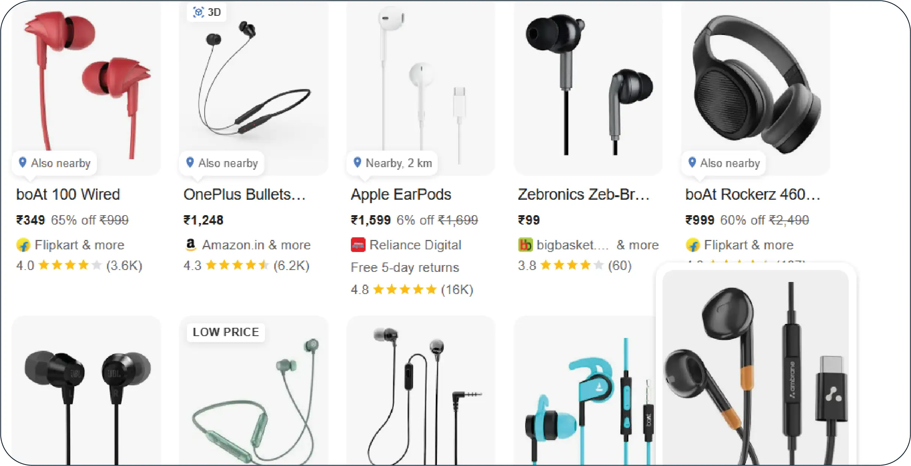Click the Reliance Digital store icon
The height and width of the screenshot is (466, 911).
tap(358, 245)
